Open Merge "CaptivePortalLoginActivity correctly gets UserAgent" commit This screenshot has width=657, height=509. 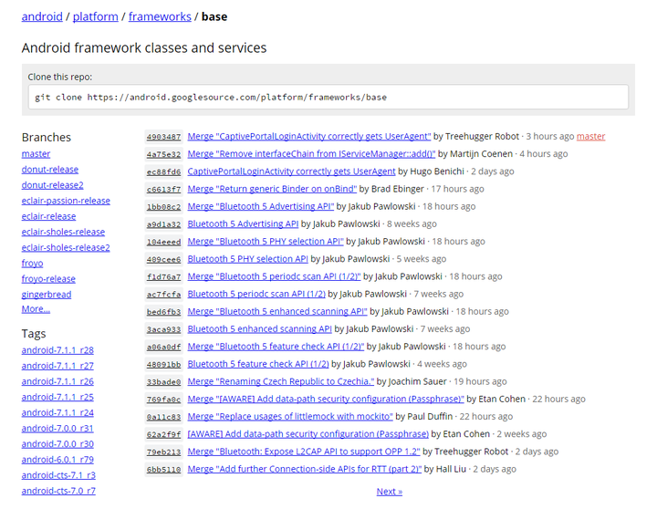pyautogui.click(x=308, y=136)
